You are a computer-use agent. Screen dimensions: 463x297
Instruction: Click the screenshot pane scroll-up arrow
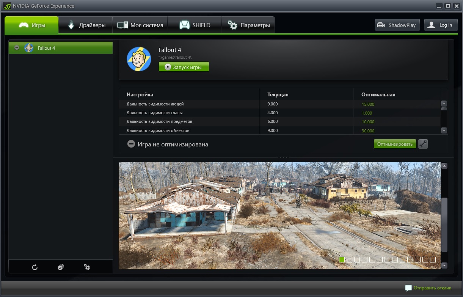[444, 166]
